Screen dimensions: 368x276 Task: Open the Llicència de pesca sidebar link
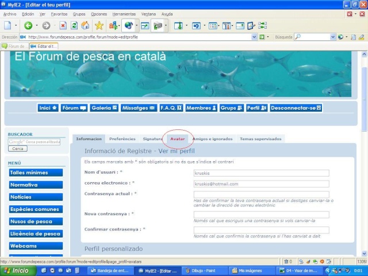coord(36,233)
